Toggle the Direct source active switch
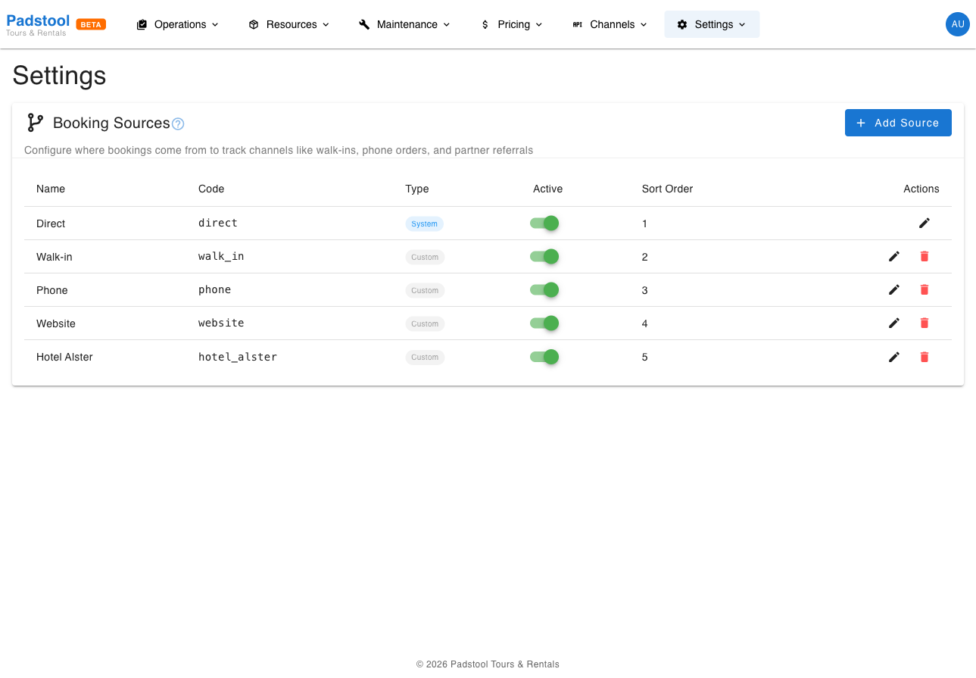The height and width of the screenshot is (678, 976). point(544,223)
